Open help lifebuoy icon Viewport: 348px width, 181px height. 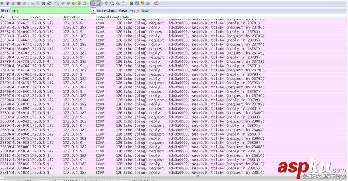(156, 3)
